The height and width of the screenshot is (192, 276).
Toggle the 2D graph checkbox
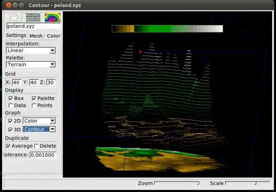coord(10,121)
